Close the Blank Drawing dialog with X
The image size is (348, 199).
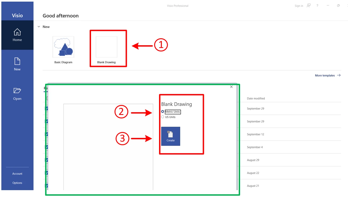(231, 87)
